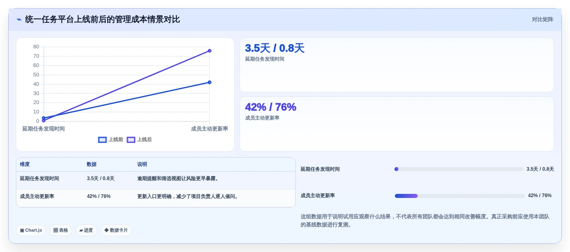Click the lightning icon beside the header title

pos(19,20)
